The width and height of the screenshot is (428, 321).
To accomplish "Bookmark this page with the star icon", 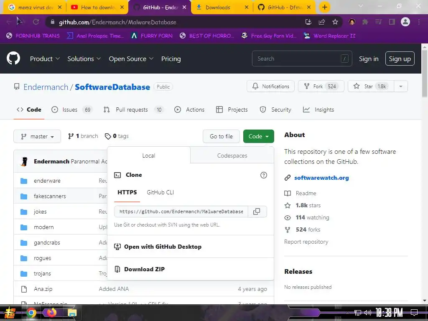I will [335, 22].
